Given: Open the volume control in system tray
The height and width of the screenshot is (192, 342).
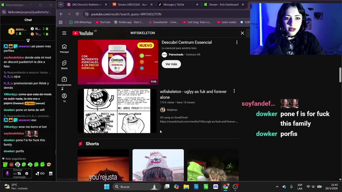Looking at the screenshot, I should click(x=313, y=187).
